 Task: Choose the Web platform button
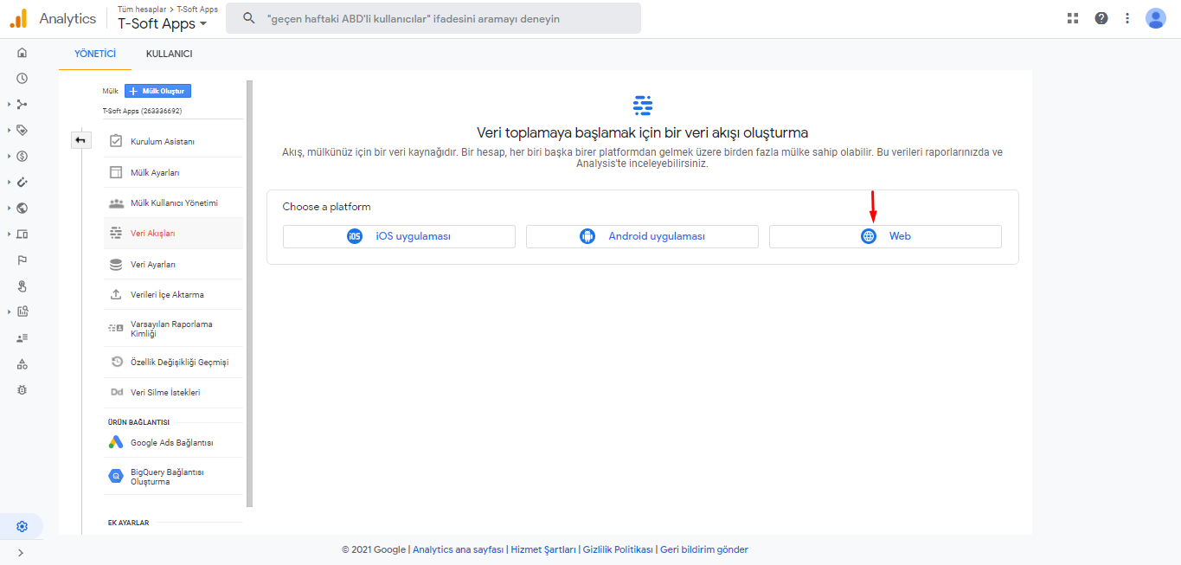885,236
